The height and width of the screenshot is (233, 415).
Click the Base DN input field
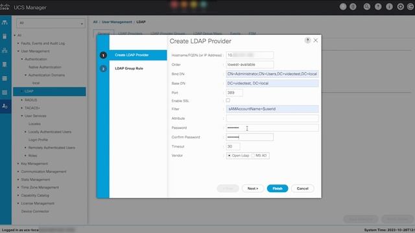(272, 83)
